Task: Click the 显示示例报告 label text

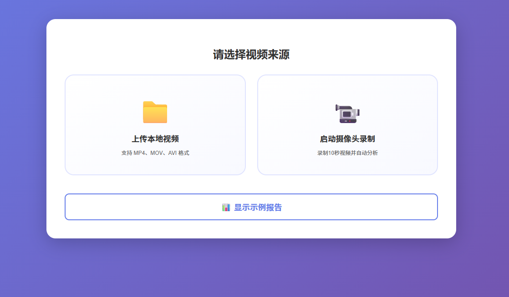Action: pyautogui.click(x=258, y=208)
